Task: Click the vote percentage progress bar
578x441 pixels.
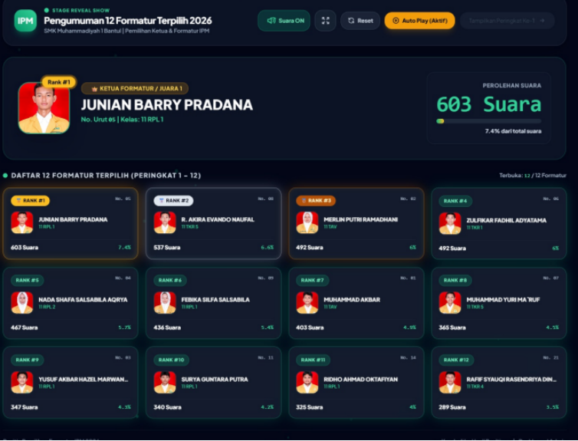Action: point(488,121)
